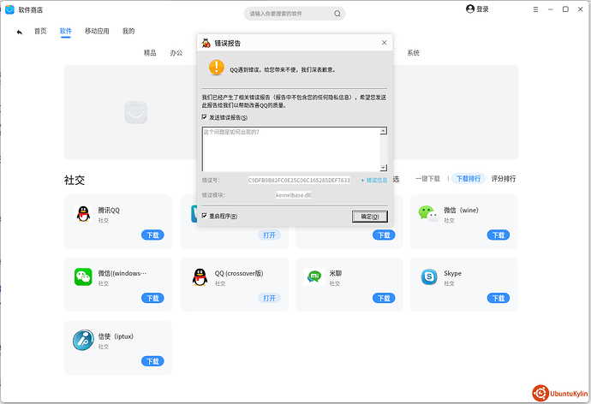Click the 信使 (iptux) app icon
Image resolution: width=591 pixels, height=404 pixels.
[x=83, y=340]
